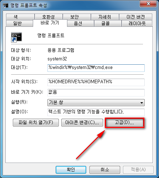The image size is (159, 178).
Task: Open the 자세히 tab
Action: coord(105,17)
